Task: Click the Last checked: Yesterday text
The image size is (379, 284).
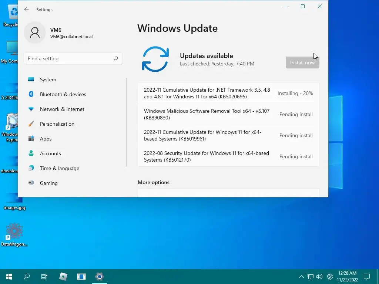Action: click(x=217, y=64)
